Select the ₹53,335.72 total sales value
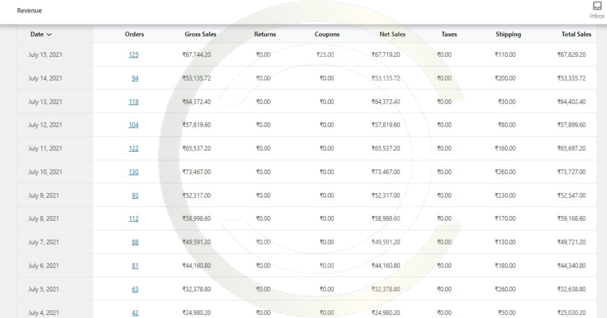Image resolution: width=607 pixels, height=318 pixels. (x=571, y=78)
